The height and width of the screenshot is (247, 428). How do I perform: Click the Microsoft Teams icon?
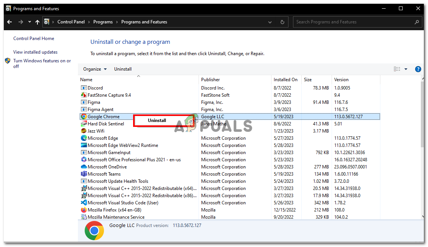click(84, 174)
